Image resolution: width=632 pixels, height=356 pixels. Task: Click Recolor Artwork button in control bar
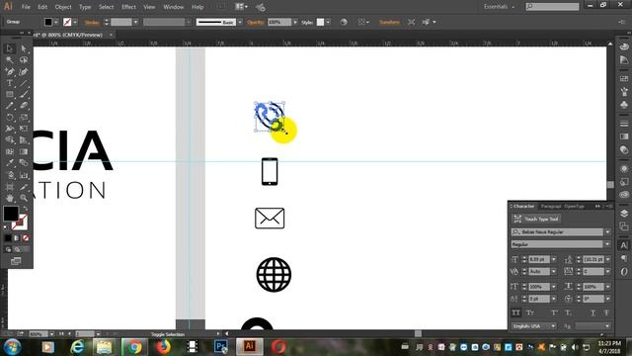pos(344,22)
